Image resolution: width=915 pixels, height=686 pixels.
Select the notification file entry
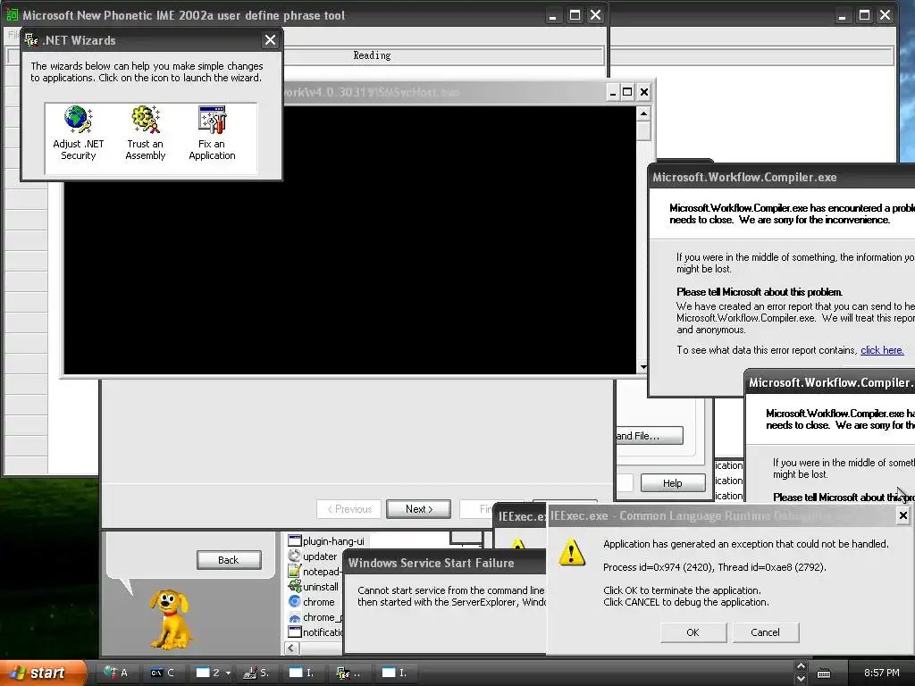(315, 632)
